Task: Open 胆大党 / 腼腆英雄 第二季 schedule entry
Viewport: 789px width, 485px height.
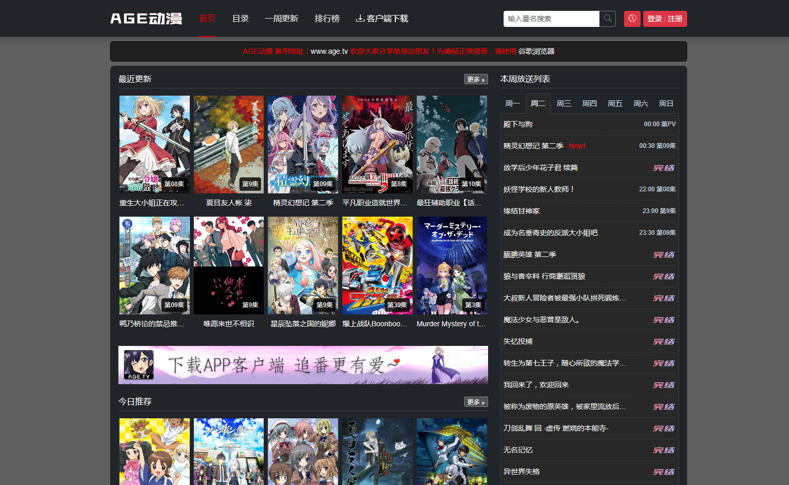Action: tap(530, 254)
